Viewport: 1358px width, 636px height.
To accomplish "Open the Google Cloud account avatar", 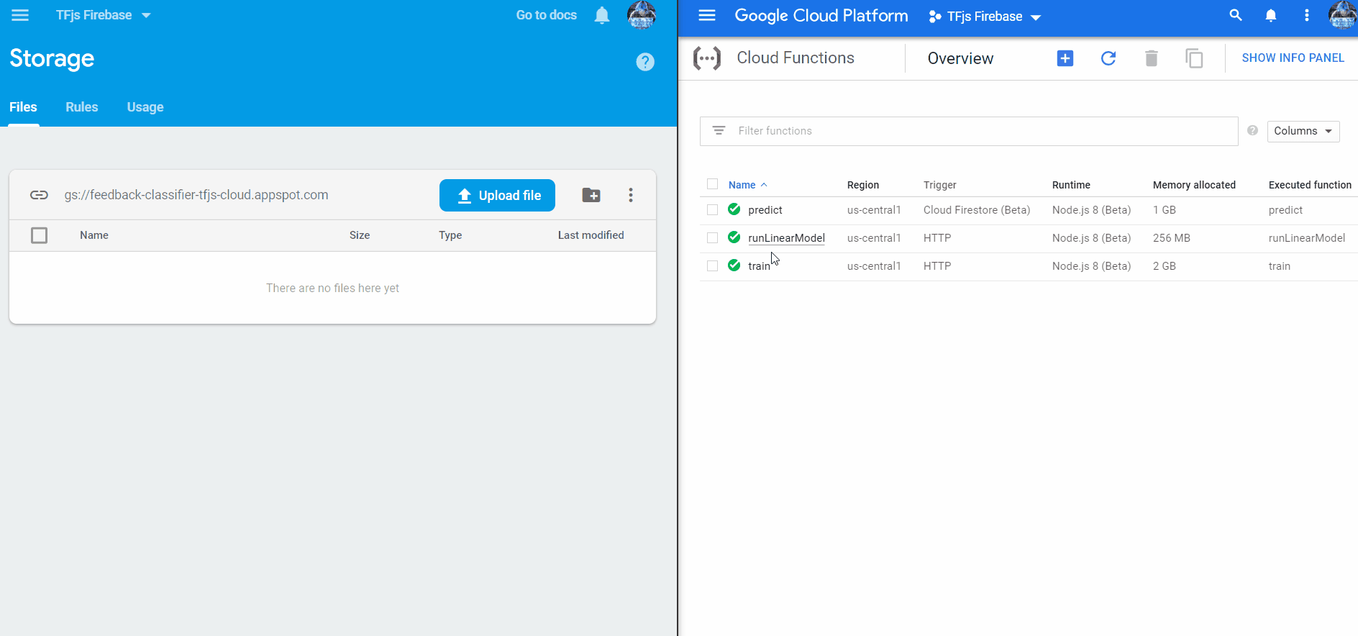I will 1343,15.
